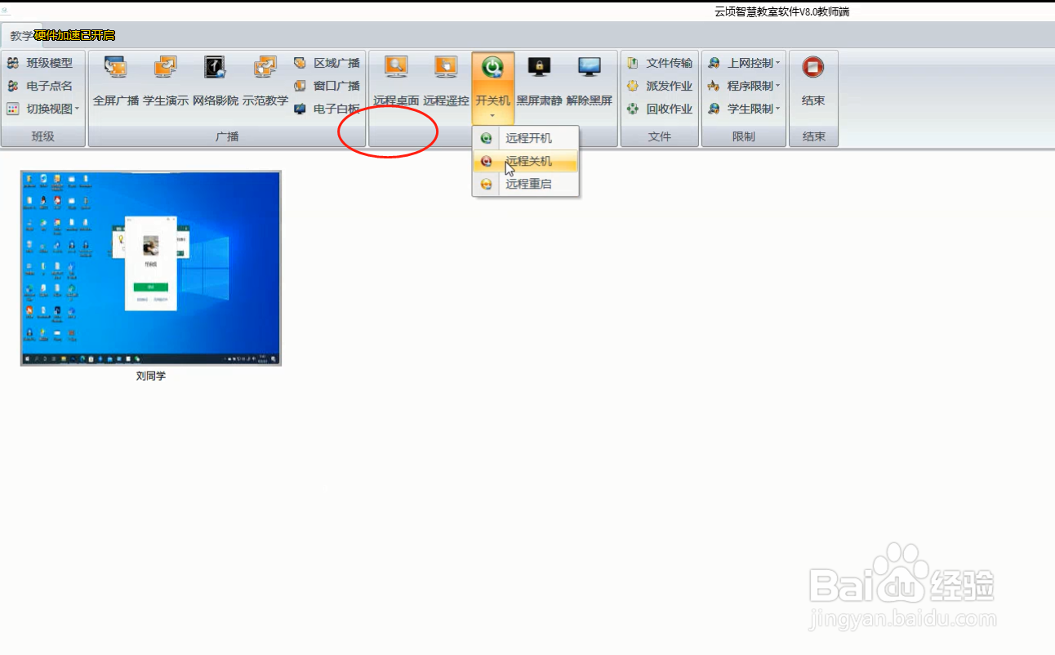This screenshot has width=1055, height=655.
Task: Click the 限制 group label
Action: point(744,136)
